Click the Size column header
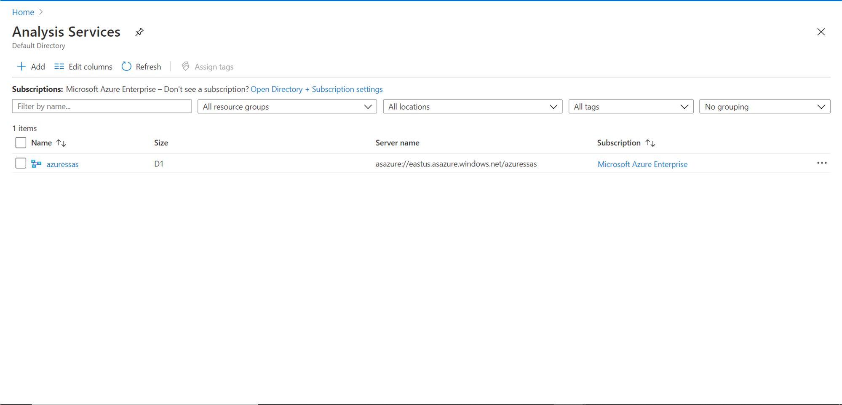Screen dimensions: 842x405 (161, 143)
